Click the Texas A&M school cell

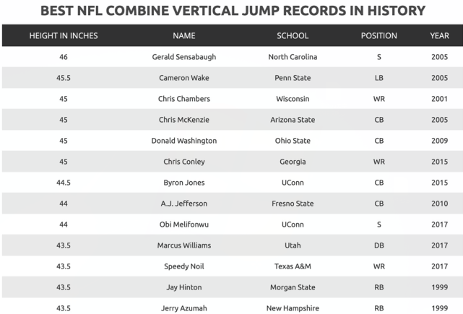pos(293,266)
